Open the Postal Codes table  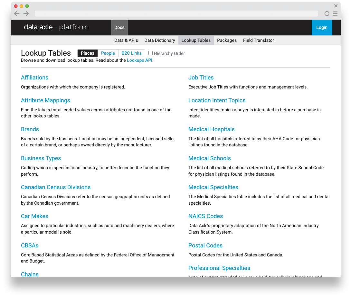point(205,245)
